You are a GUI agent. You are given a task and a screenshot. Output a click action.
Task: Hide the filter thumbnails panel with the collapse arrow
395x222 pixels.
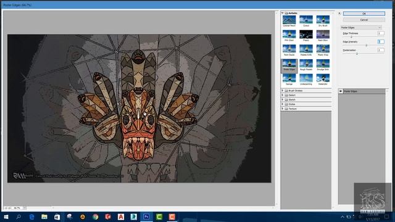(x=339, y=14)
